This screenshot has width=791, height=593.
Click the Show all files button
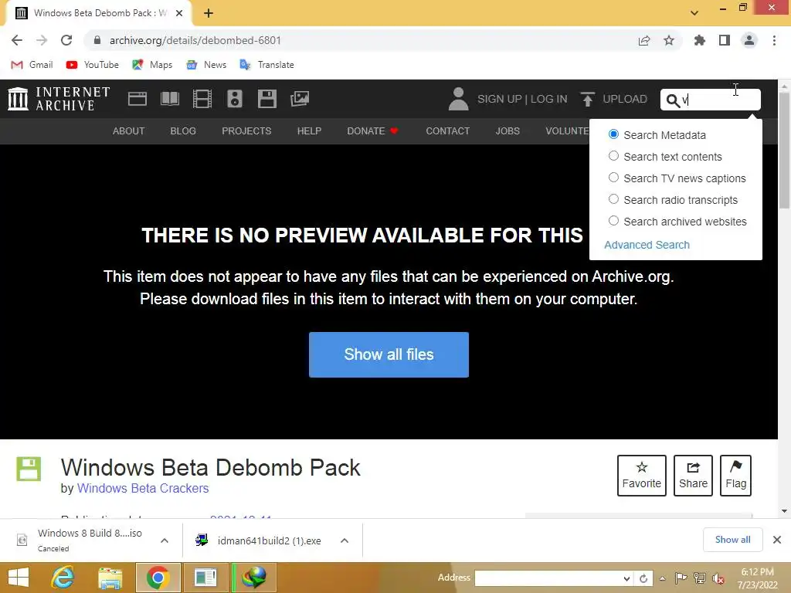pyautogui.click(x=389, y=354)
